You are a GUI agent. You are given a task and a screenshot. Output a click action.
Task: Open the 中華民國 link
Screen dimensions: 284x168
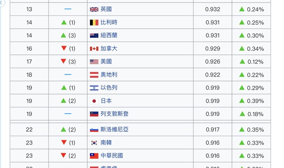(112, 155)
